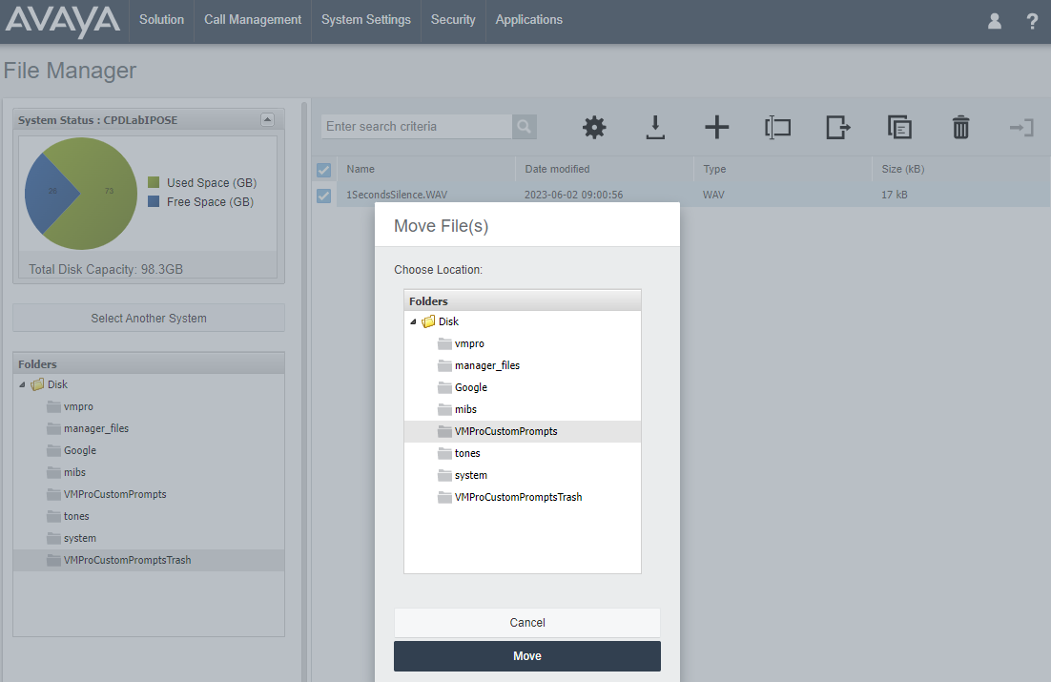Image resolution: width=1051 pixels, height=682 pixels.
Task: Click the trash delete icon
Action: [x=960, y=128]
